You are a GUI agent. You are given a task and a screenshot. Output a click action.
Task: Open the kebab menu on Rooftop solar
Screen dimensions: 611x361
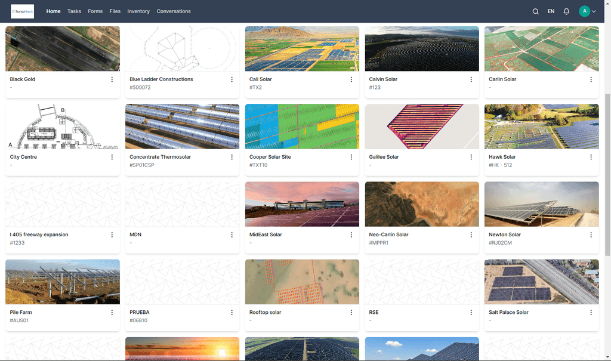tap(351, 312)
